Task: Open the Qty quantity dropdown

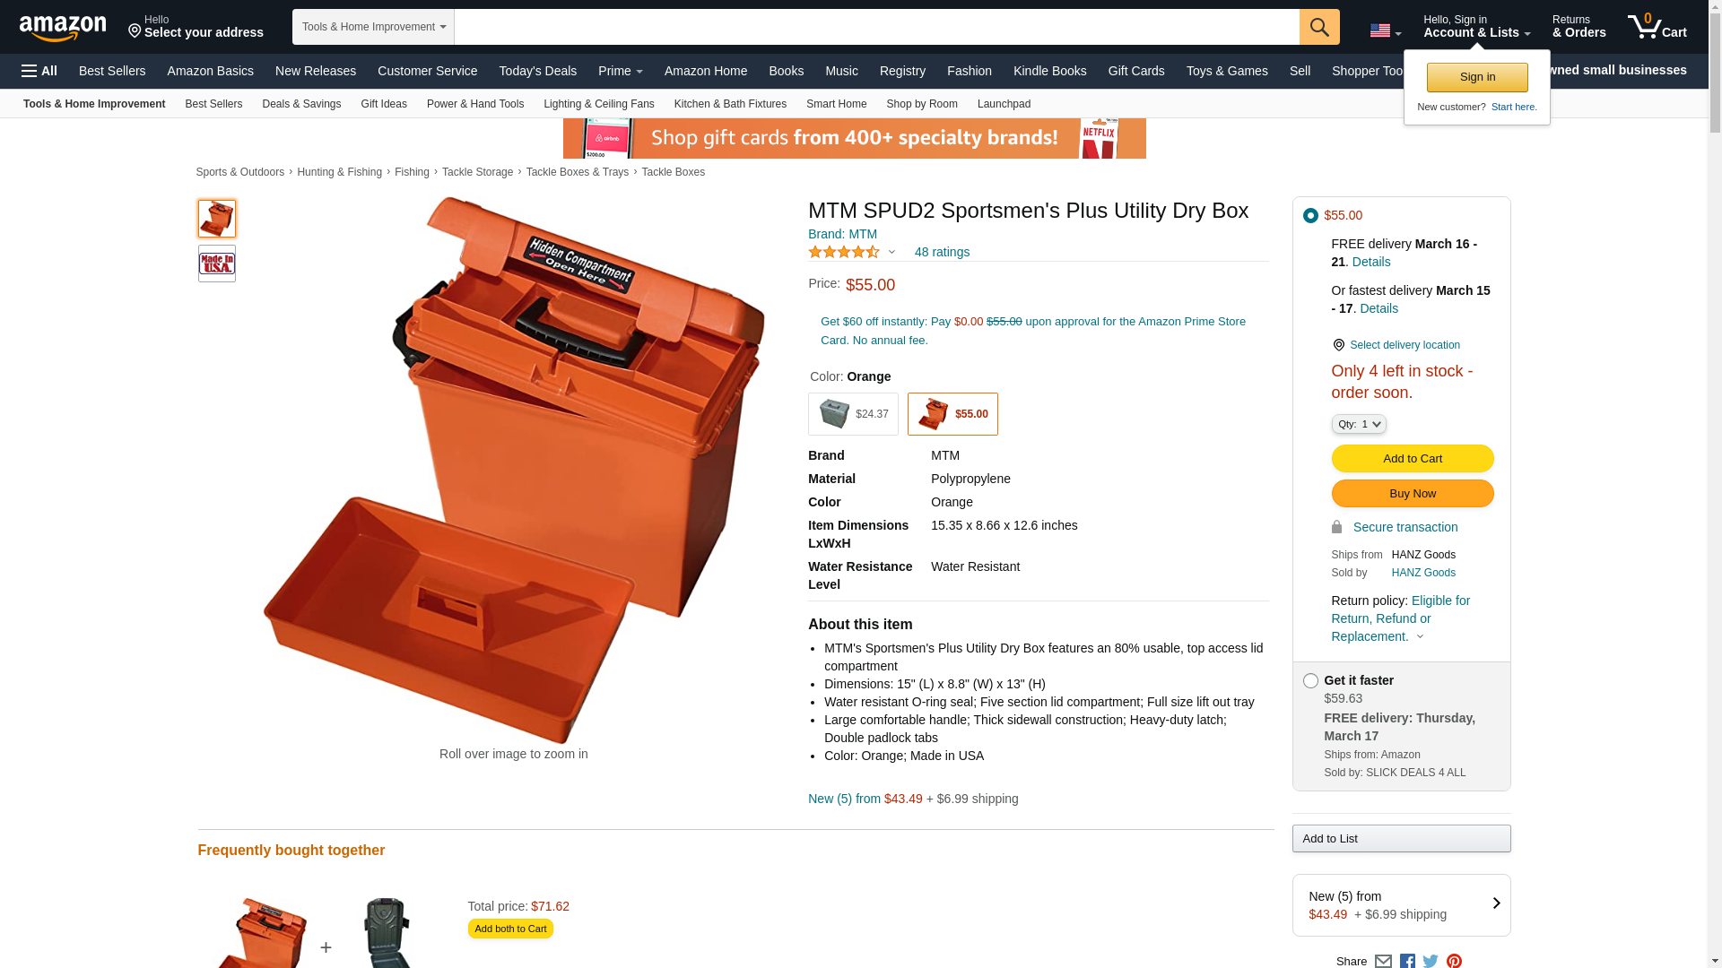Action: 1358,424
